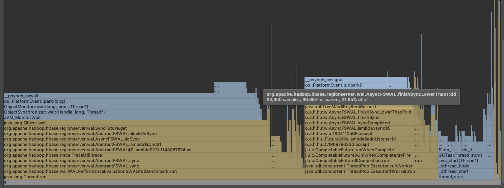Select o.a.h.h.r.w.a.1844110568.accept frame
The width and height of the screenshot is (504, 188).
click(359, 134)
